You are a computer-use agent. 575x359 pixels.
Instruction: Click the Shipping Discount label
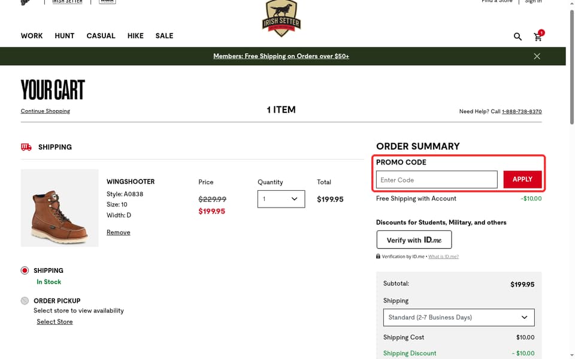pyautogui.click(x=410, y=353)
